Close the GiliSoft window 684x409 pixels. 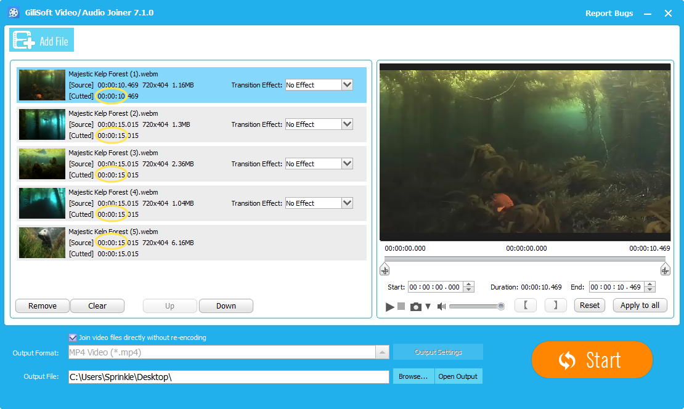[x=668, y=14]
